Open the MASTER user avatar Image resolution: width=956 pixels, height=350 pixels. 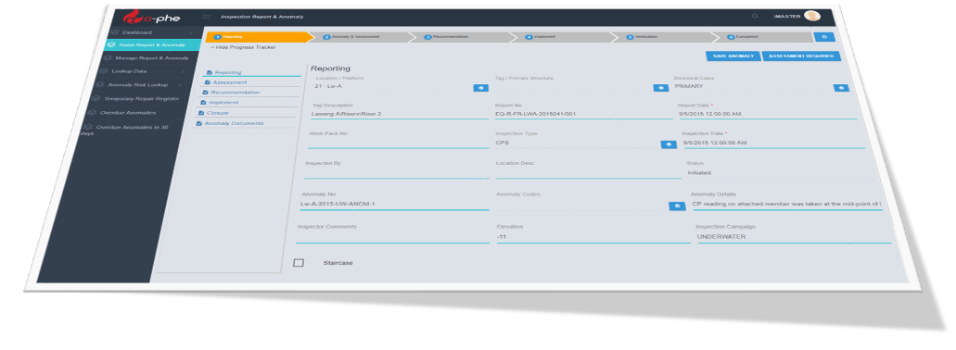click(811, 16)
